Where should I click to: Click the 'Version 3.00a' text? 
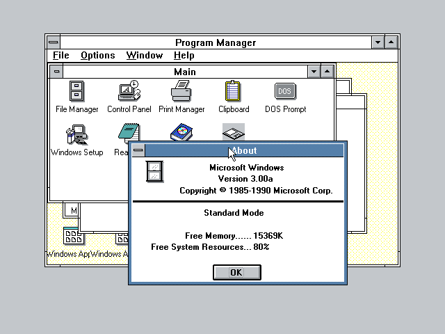tap(245, 179)
